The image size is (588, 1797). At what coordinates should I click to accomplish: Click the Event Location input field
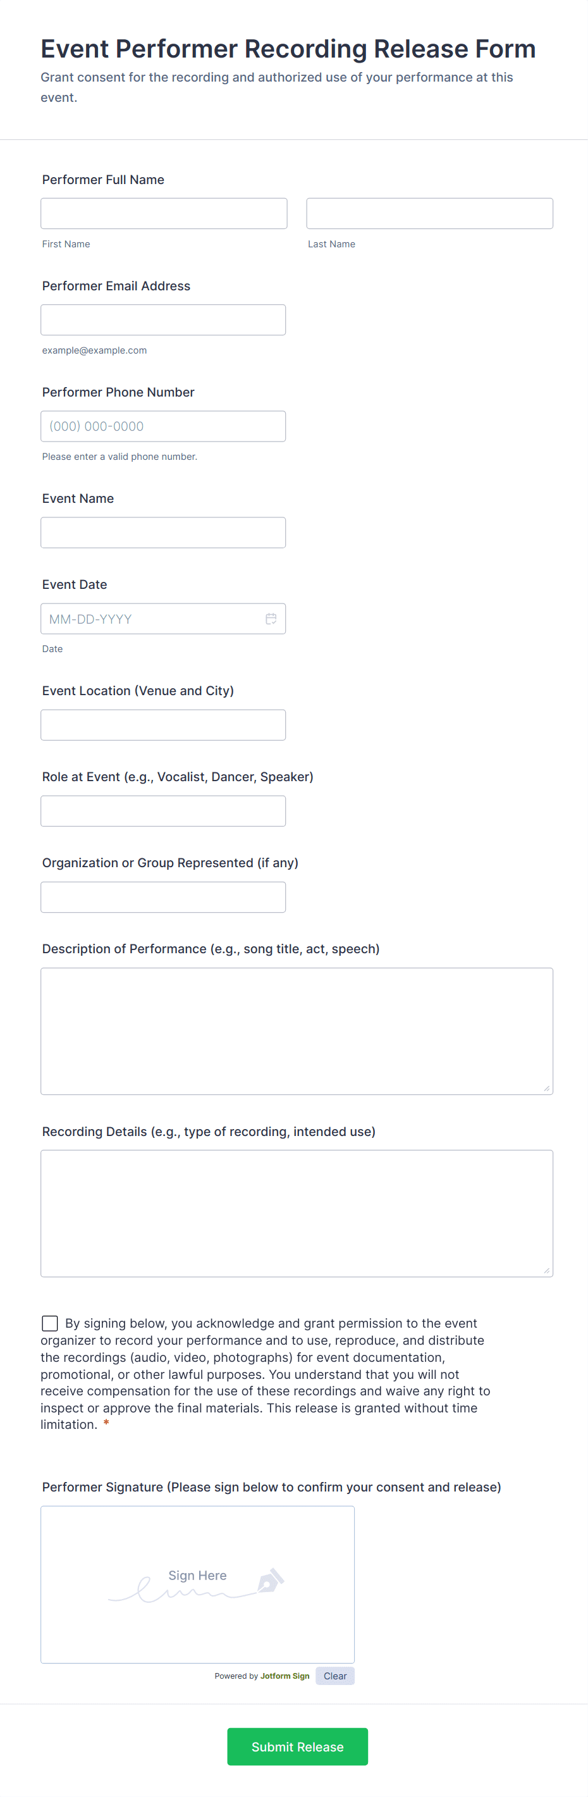coord(163,724)
